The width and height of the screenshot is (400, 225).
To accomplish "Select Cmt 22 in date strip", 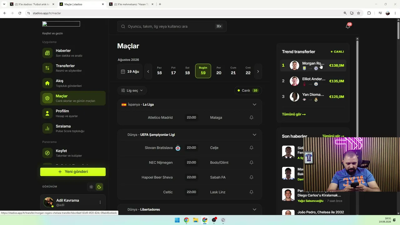I will tap(248, 71).
